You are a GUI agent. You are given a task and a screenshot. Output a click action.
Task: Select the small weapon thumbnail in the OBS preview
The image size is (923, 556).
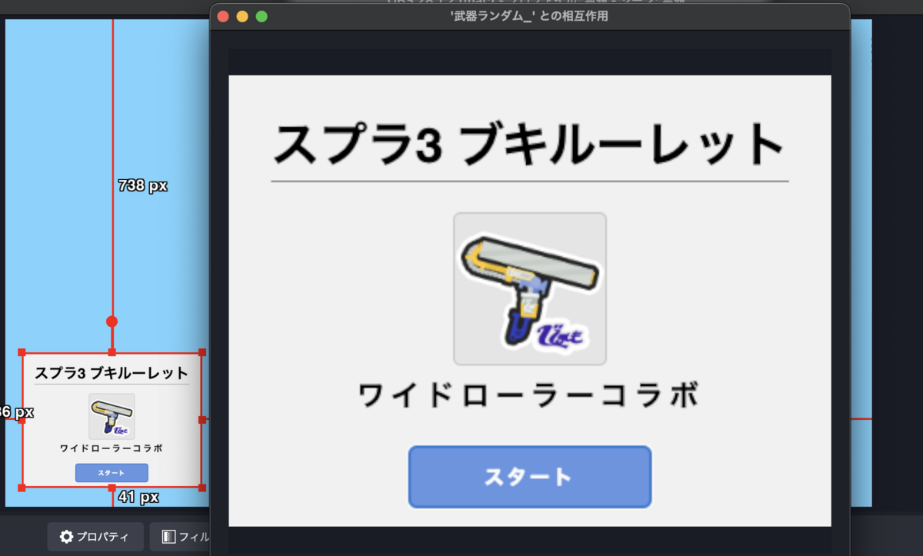click(112, 416)
